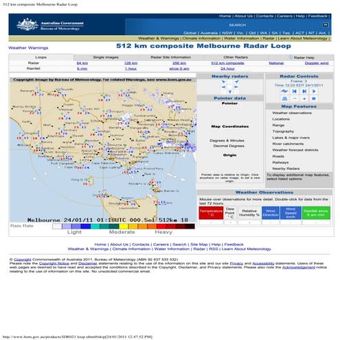
Task: Select Decimal Degrees coordinate format
Action: (229, 146)
